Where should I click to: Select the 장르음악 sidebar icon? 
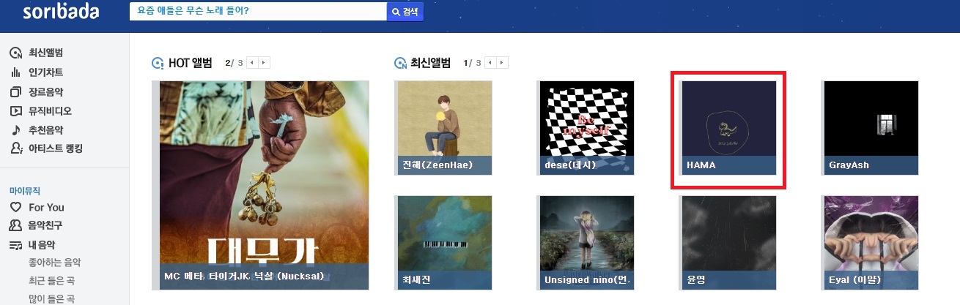point(15,92)
